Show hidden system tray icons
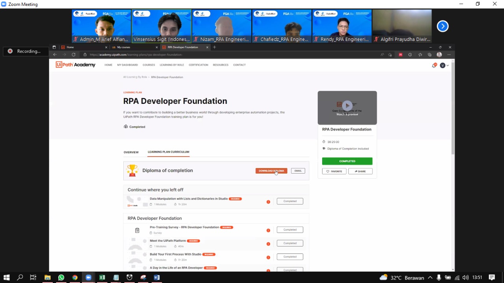 pos(430,277)
